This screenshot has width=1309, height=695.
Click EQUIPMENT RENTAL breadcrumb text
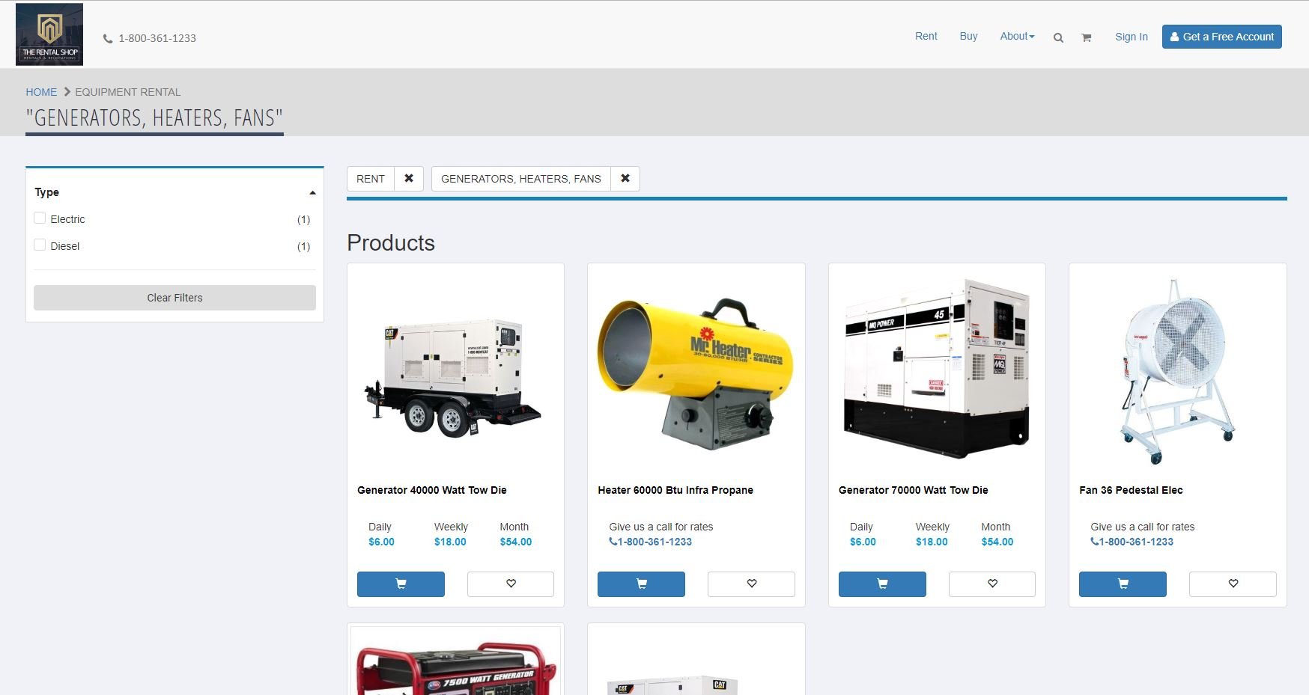pos(127,92)
